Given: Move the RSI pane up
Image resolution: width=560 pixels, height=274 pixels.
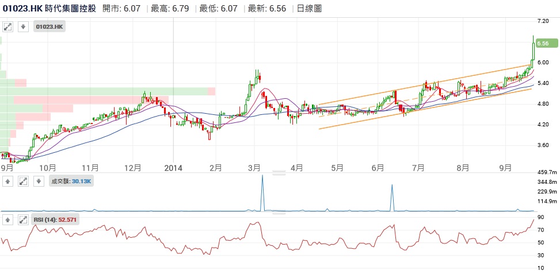Looking at the screenshot, I should coord(9,219).
